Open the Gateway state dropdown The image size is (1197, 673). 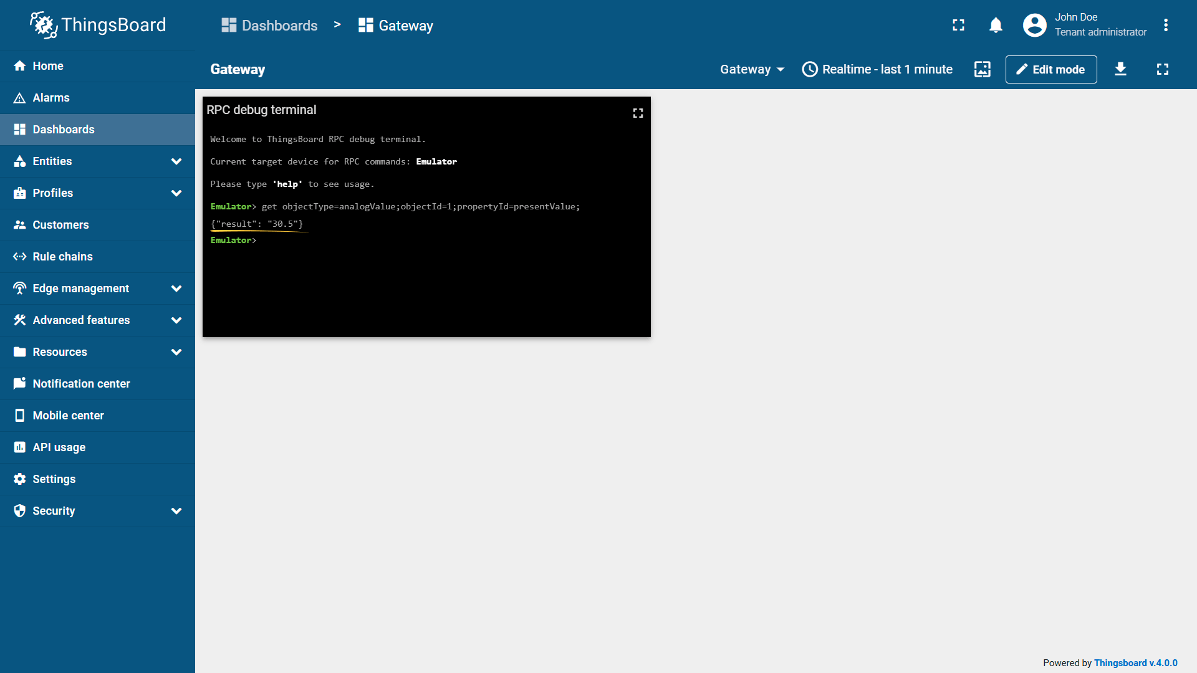(x=751, y=69)
